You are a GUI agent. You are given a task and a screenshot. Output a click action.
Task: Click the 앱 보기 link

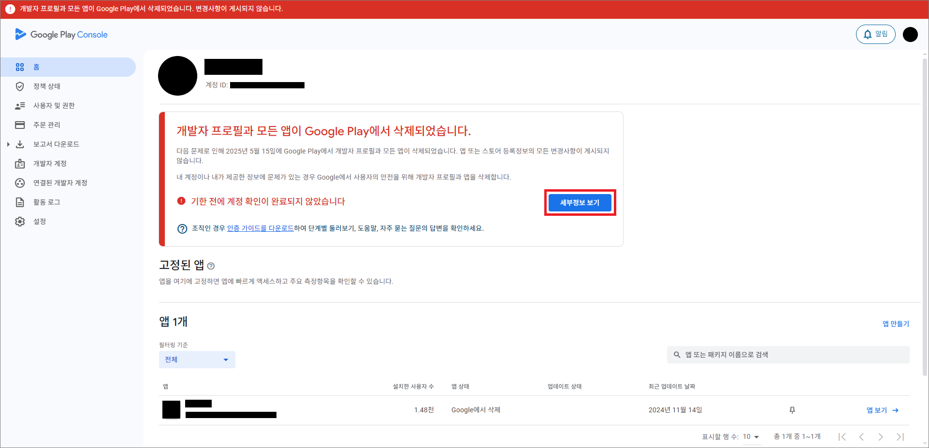click(883, 410)
